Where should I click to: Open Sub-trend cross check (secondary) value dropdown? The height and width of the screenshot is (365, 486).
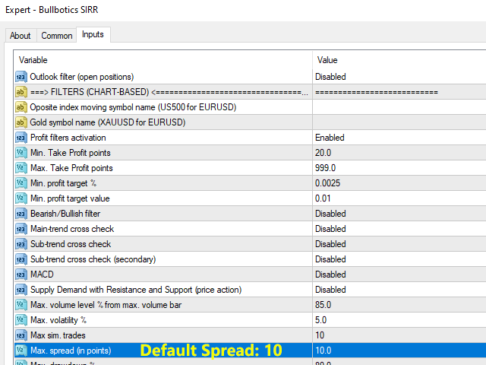[399, 259]
